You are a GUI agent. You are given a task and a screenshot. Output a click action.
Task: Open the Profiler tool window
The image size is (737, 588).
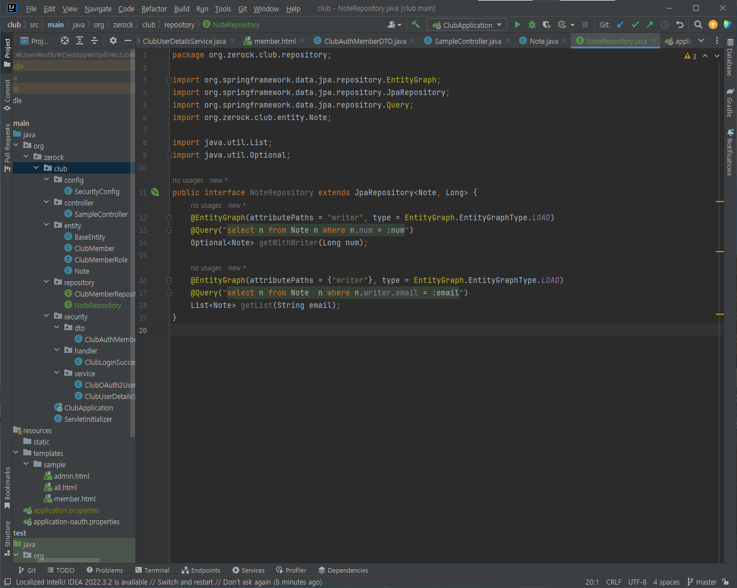pyautogui.click(x=291, y=570)
